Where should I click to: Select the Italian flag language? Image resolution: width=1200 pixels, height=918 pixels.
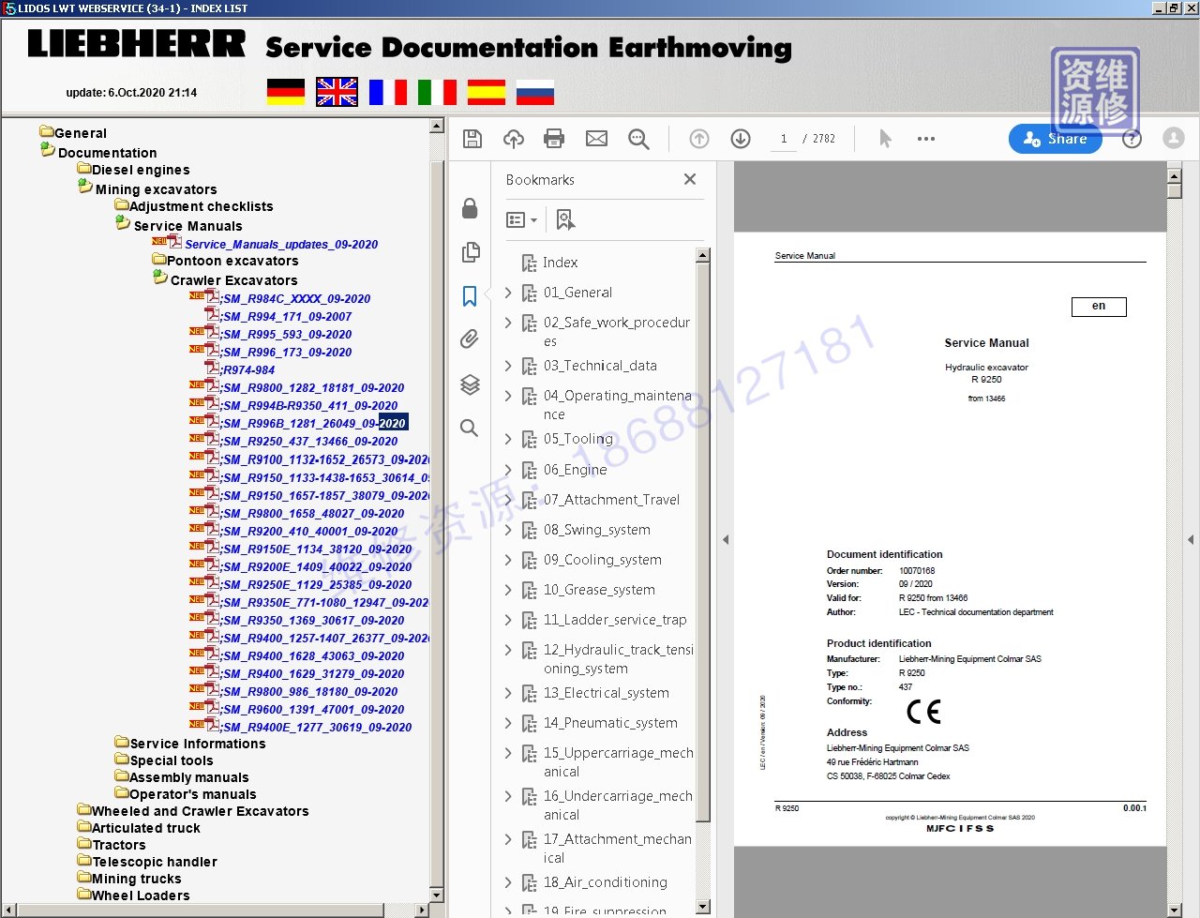[437, 92]
